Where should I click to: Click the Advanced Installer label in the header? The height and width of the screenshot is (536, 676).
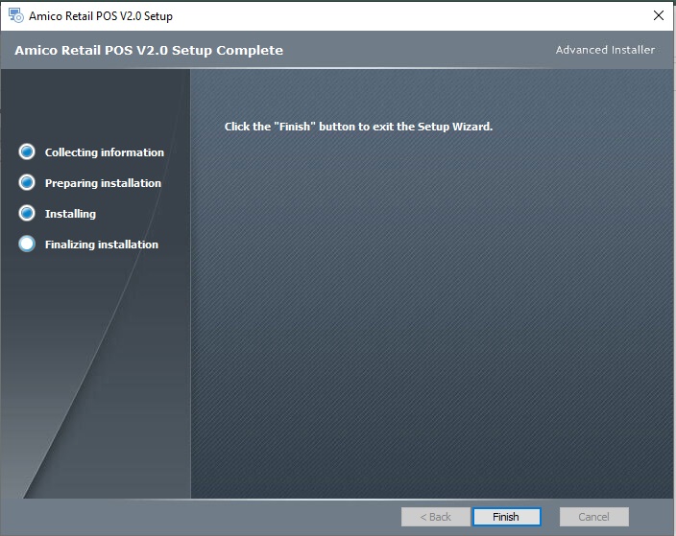pyautogui.click(x=605, y=50)
